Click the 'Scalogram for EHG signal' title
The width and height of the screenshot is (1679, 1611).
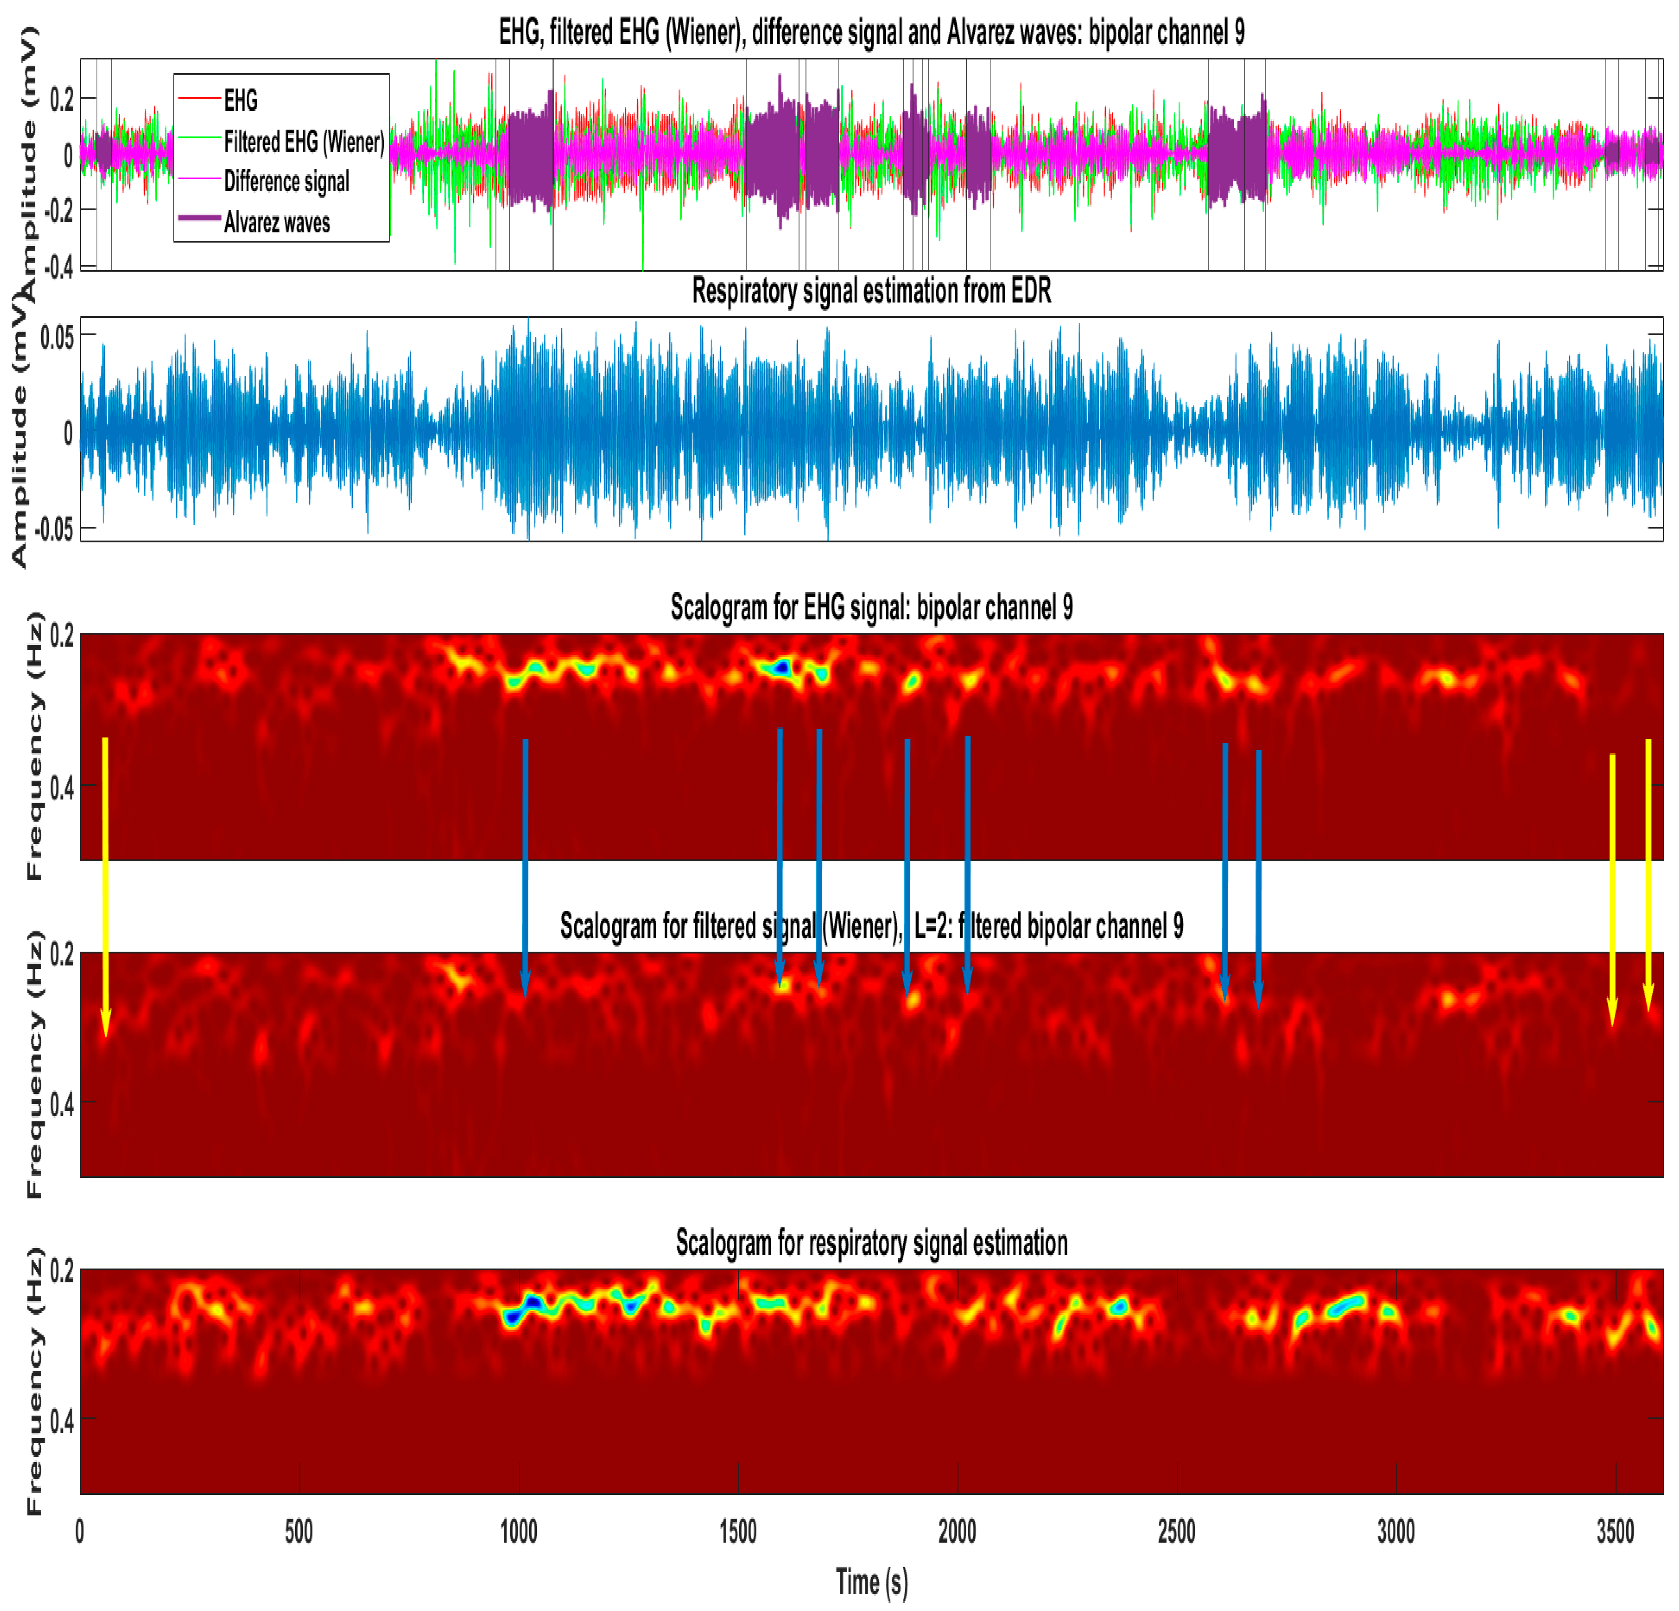click(x=871, y=607)
